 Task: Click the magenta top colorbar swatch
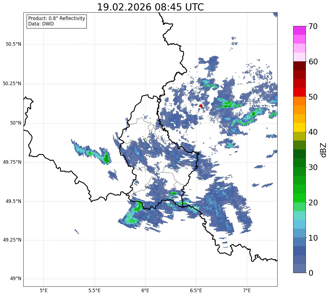[x=299, y=31]
